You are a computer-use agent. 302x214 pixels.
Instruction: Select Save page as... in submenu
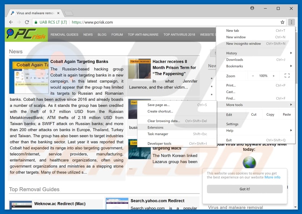(177, 105)
